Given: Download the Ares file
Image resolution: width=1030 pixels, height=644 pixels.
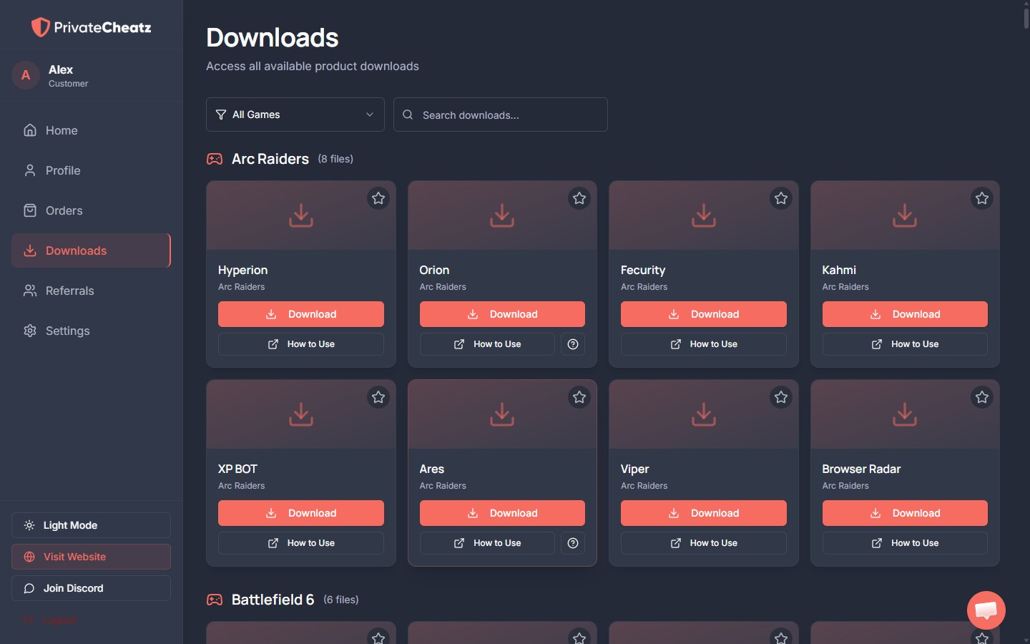Looking at the screenshot, I should click(x=502, y=513).
